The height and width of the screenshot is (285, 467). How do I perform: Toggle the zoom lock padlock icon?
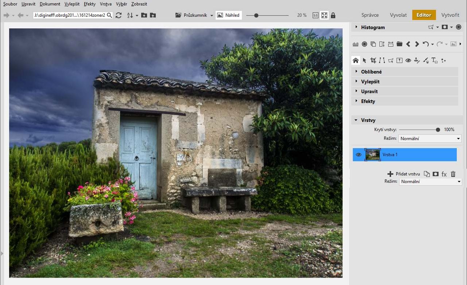pos(333,15)
